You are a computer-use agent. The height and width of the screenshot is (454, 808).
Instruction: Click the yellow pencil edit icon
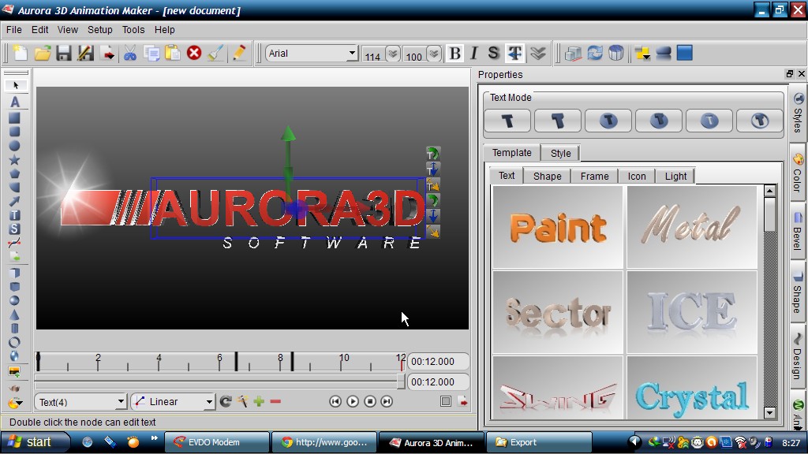(238, 53)
